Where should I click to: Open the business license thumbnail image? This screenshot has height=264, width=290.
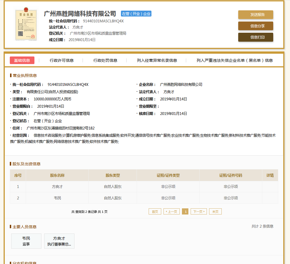[26, 25]
